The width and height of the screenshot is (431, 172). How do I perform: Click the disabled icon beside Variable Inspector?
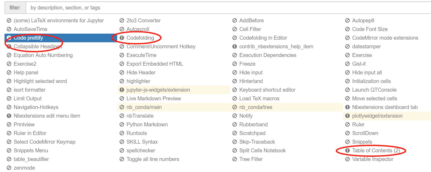coord(347,159)
